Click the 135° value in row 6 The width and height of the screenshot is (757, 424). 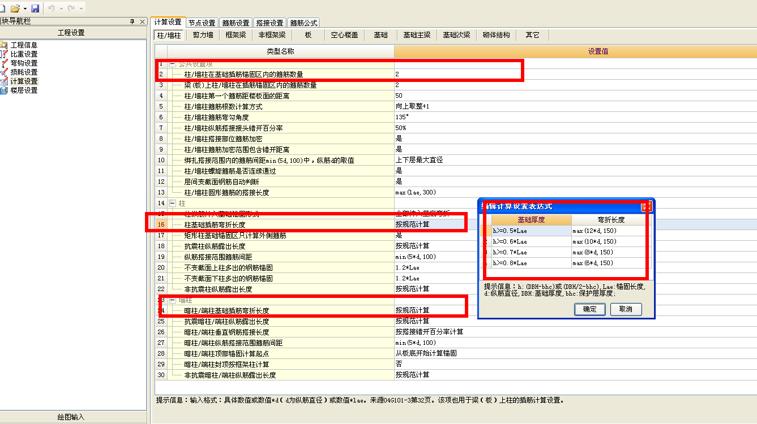point(403,117)
